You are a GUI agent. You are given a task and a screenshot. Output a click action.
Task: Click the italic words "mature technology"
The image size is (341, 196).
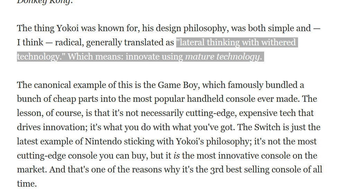pyautogui.click(x=222, y=57)
